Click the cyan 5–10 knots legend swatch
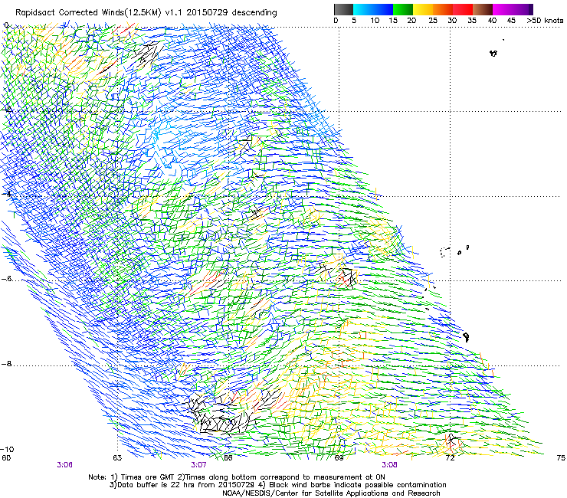This screenshot has width=567, height=498. (363, 9)
